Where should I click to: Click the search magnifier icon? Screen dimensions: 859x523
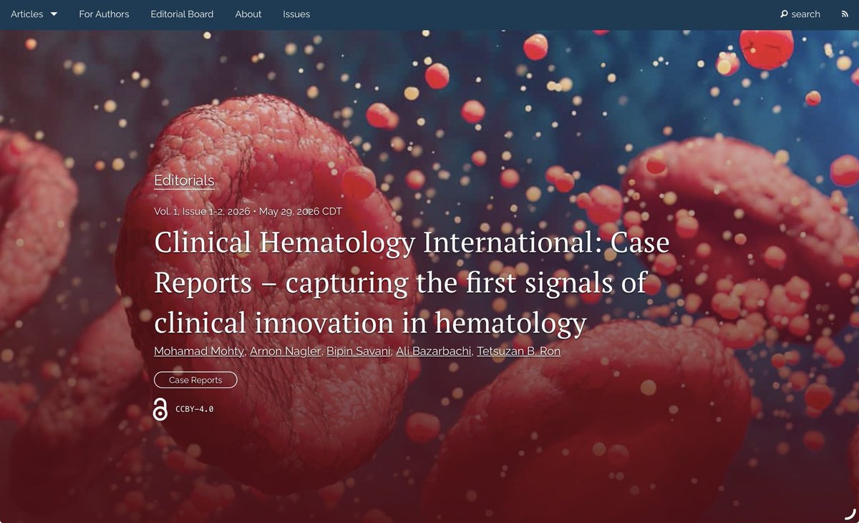(x=784, y=14)
